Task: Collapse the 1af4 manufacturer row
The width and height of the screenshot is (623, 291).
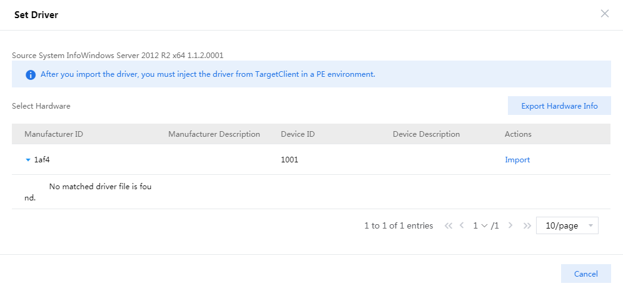Action: click(28, 160)
